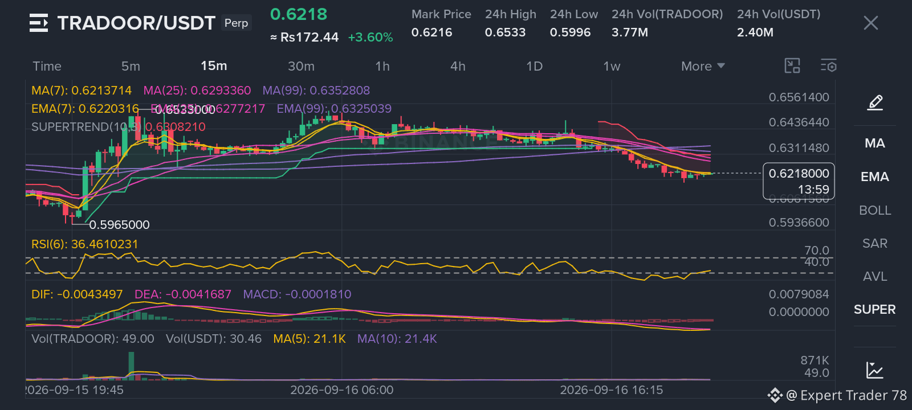Click the 2026-09-16 06:00 time axis marker

pos(341,390)
